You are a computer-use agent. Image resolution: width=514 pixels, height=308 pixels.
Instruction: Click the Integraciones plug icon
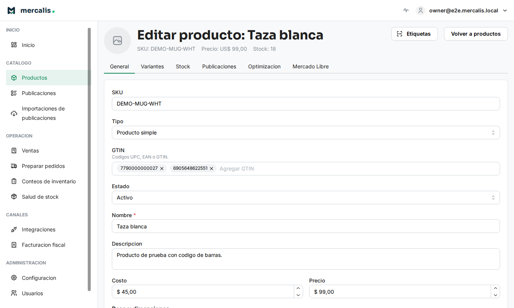(x=14, y=229)
